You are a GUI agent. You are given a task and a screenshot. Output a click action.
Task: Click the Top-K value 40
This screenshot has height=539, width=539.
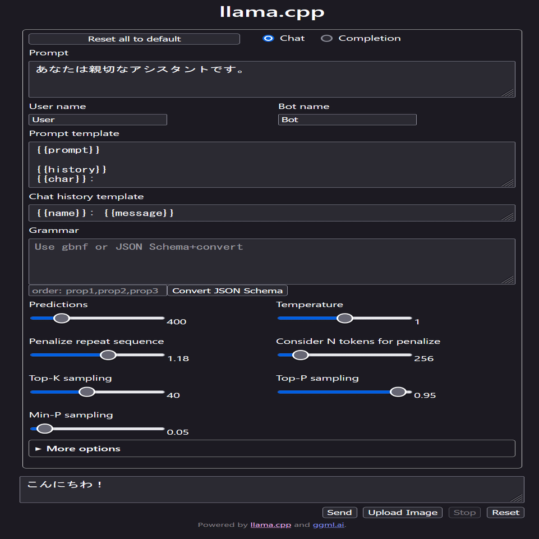tap(173, 395)
